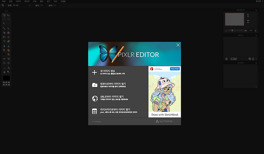Select the Dodge tool
Viewport: 264px width, 154px height.
point(4,54)
